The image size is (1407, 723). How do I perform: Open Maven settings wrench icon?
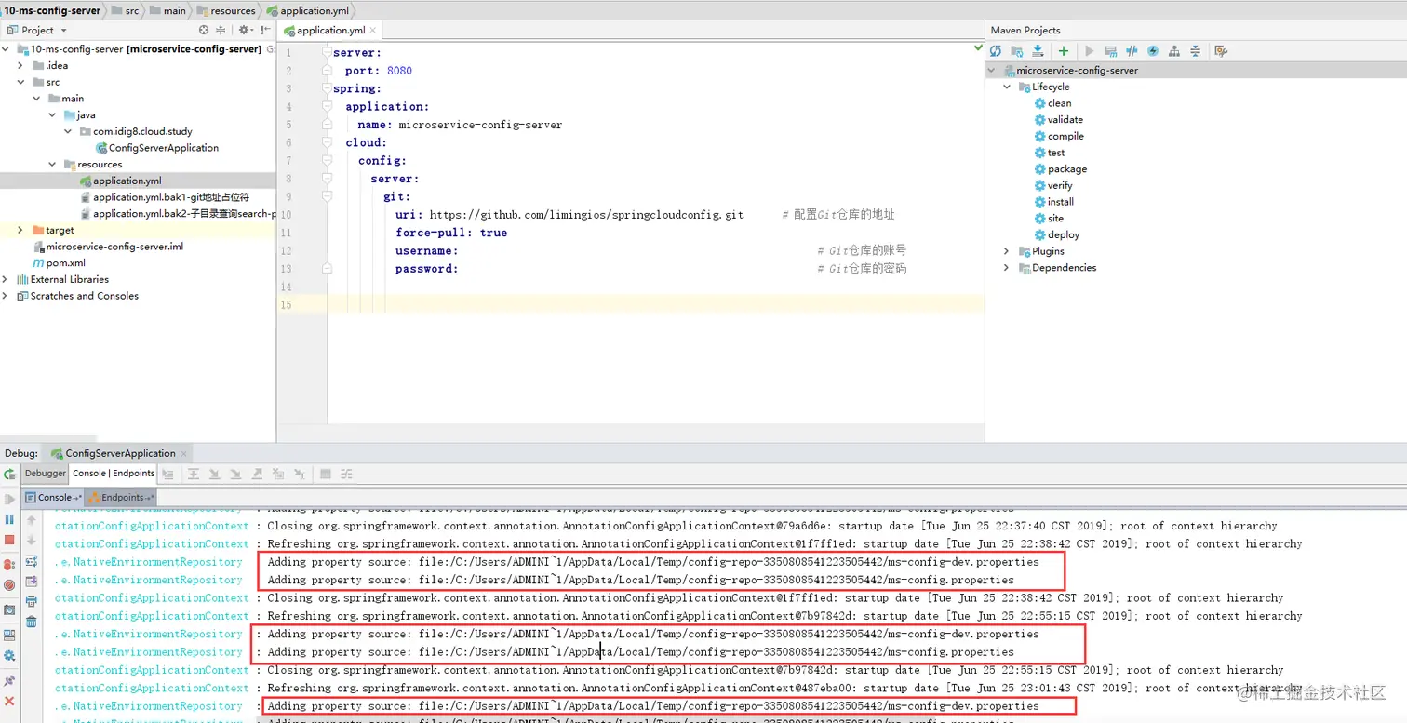(x=1222, y=51)
